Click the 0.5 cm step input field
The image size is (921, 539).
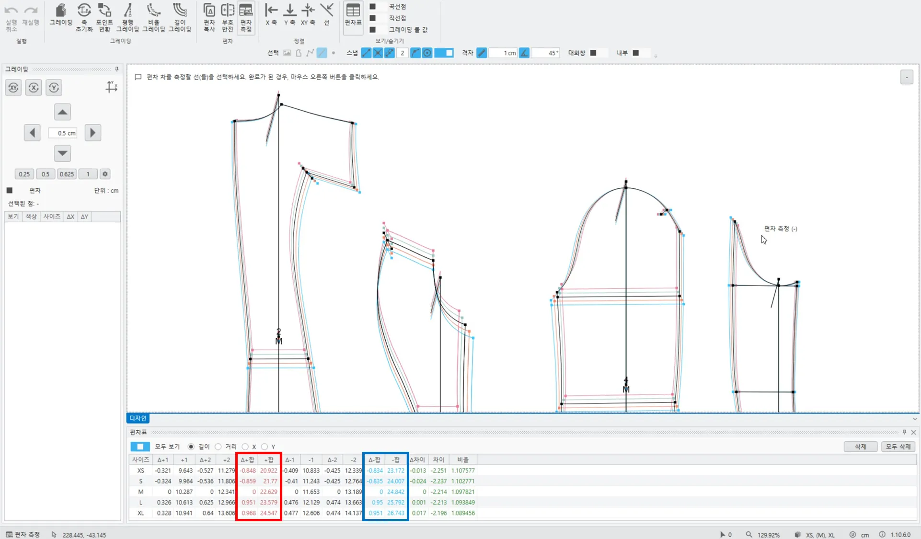(x=63, y=133)
